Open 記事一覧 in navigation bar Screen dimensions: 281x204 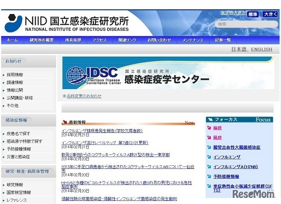coord(223,40)
